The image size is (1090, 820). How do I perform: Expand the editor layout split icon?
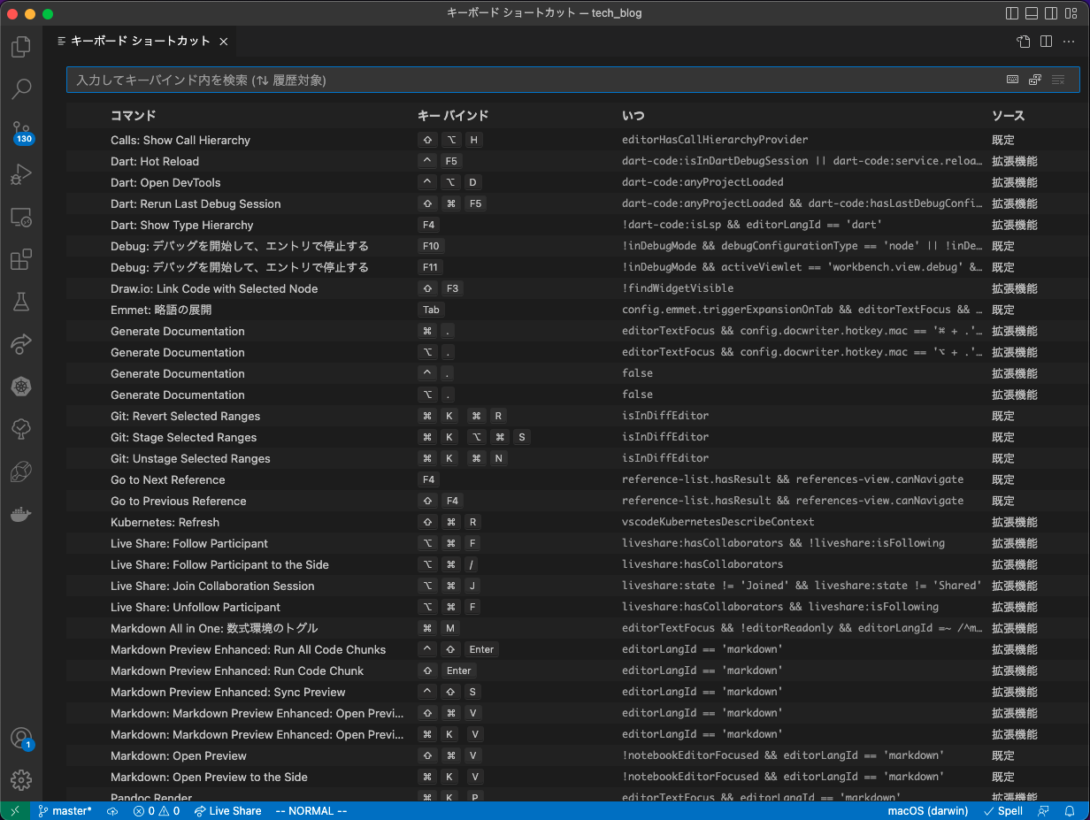1046,42
